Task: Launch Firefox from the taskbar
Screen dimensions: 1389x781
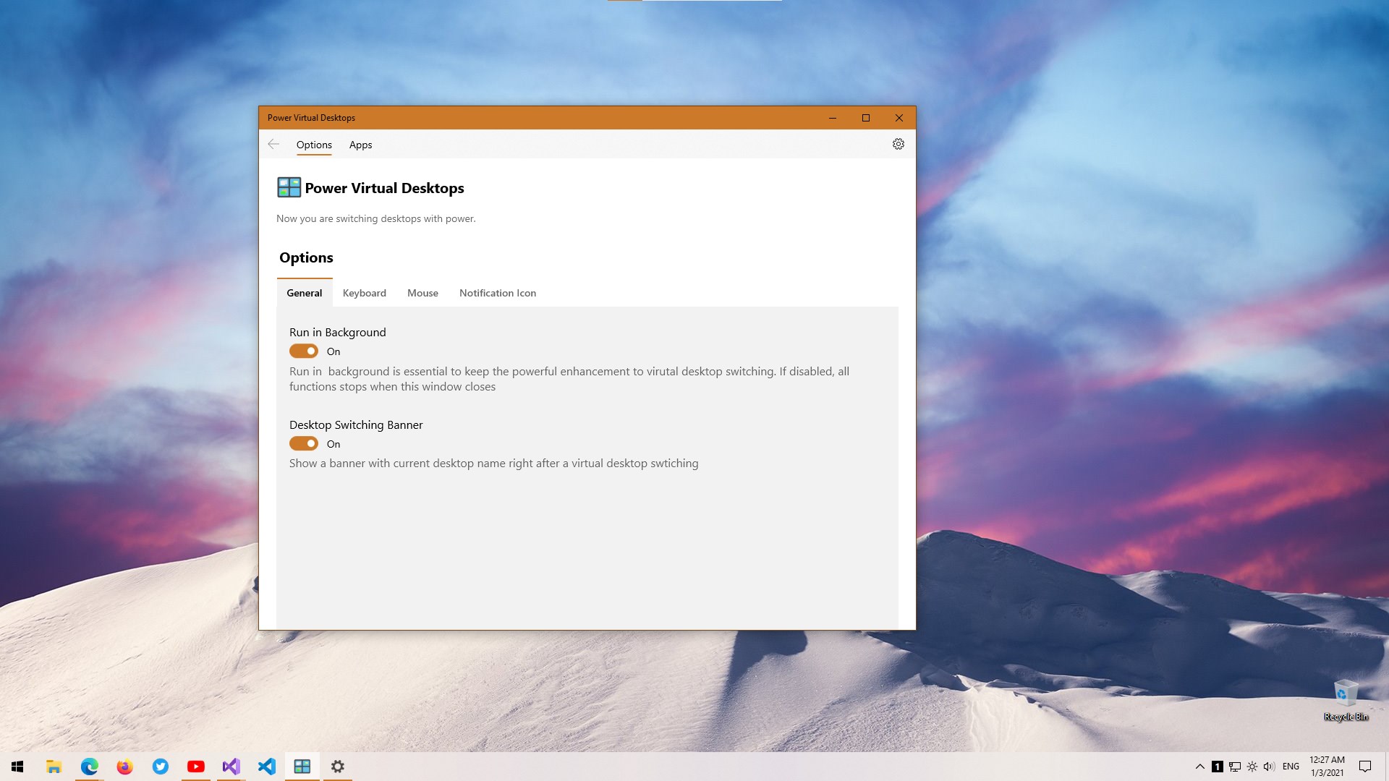Action: point(124,767)
